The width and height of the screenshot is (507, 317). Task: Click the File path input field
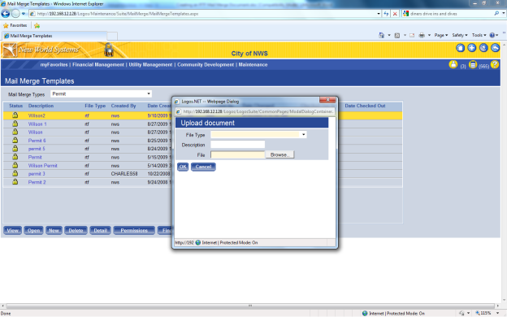[x=237, y=154]
